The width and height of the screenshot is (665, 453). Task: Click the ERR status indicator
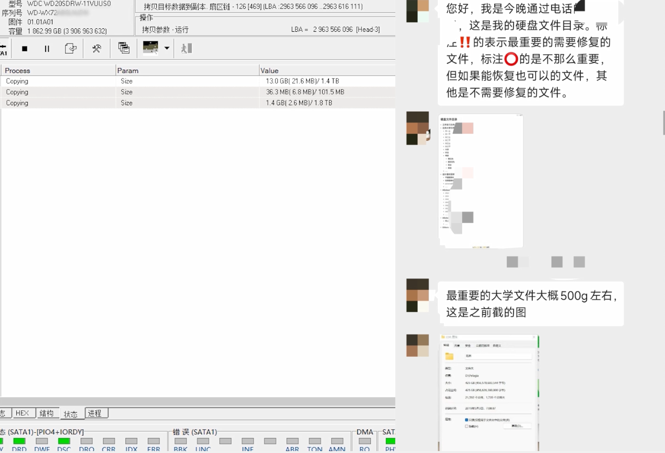[153, 441]
